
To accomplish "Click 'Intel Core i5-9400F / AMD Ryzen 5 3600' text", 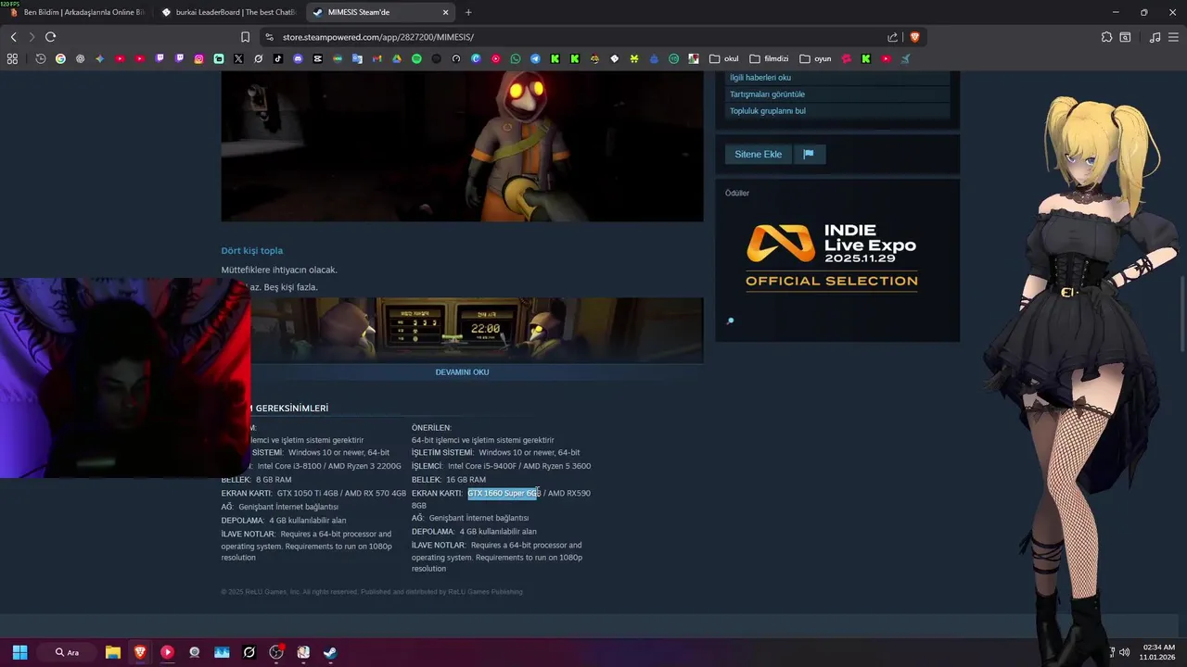I will point(519,466).
